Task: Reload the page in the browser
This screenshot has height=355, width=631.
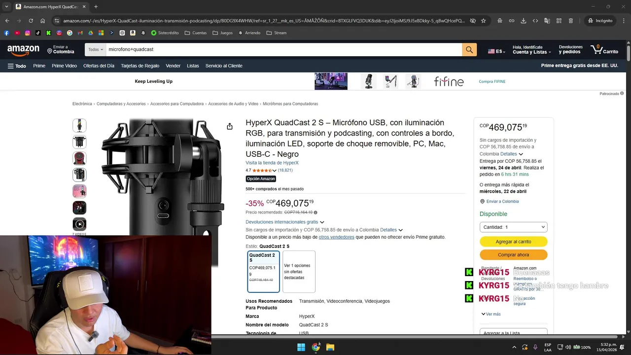Action: coord(31,21)
